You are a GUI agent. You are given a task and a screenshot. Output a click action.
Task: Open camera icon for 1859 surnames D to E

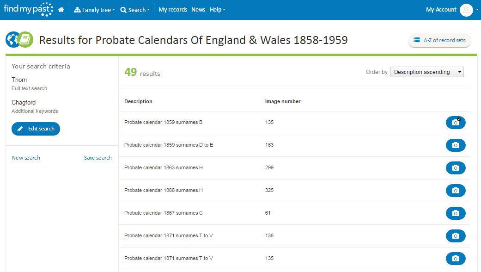pos(456,145)
